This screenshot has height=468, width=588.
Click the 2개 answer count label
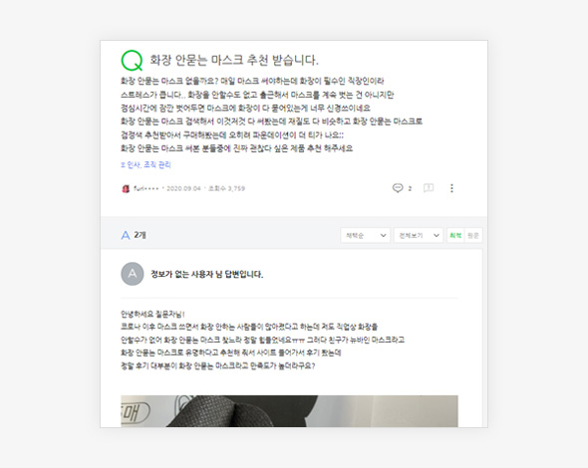click(x=140, y=235)
